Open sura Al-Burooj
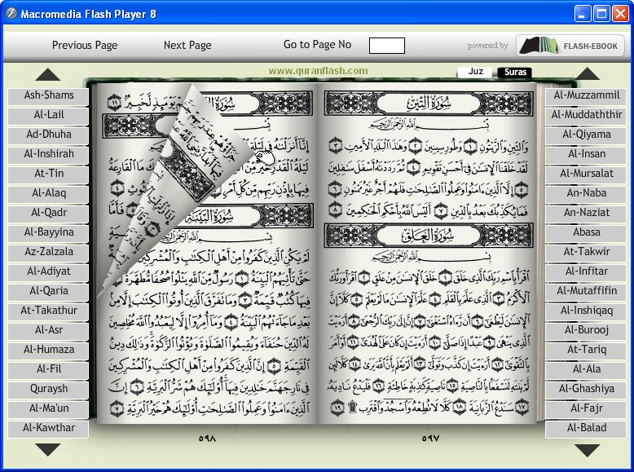This screenshot has height=472, width=634. coord(586,330)
